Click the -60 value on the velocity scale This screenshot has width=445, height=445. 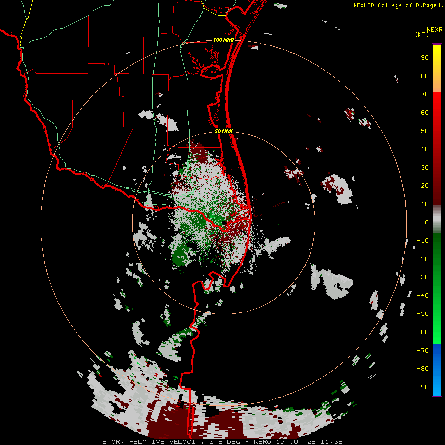pos(423,332)
